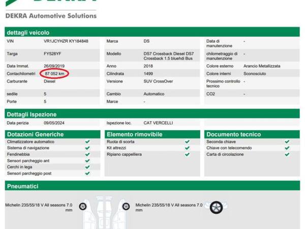Click the checkmark next to Sistema di navigazione

(87, 148)
